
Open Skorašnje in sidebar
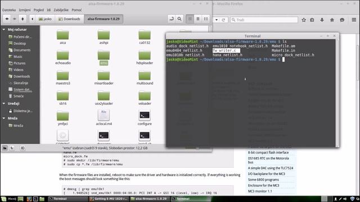pyautogui.click(x=19, y=83)
